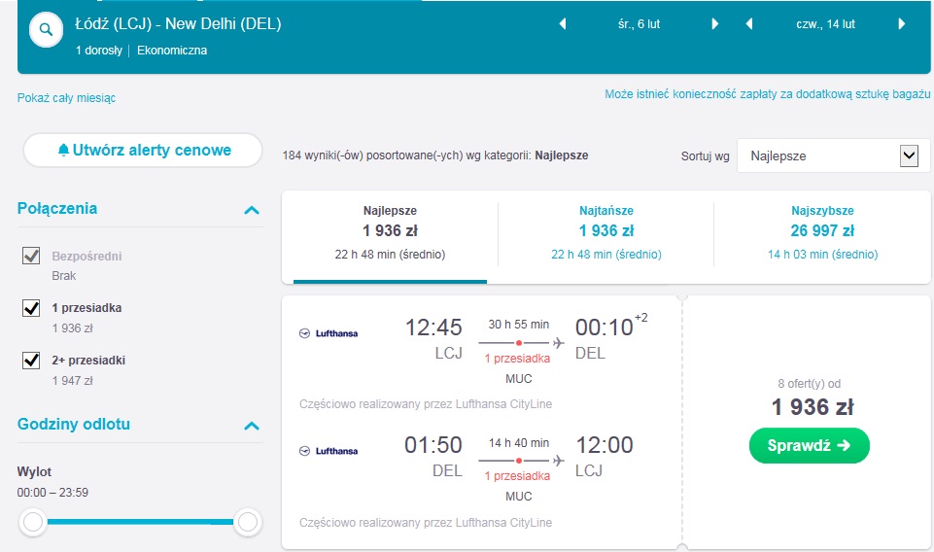Click the return 01:50 departure time
Viewport: 934px width, 552px height.
433,445
